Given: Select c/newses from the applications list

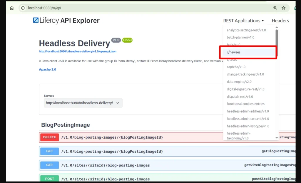Looking at the screenshot, I should pyautogui.click(x=234, y=52).
